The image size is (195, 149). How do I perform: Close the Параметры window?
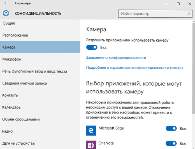(190, 4)
